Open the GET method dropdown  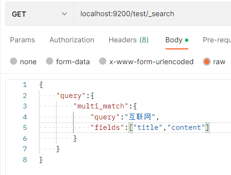coord(39,14)
